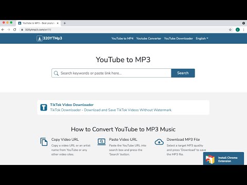Click the dark circular icon at the tab bar's right end
This screenshot has height=185, width=247.
coord(243,23)
